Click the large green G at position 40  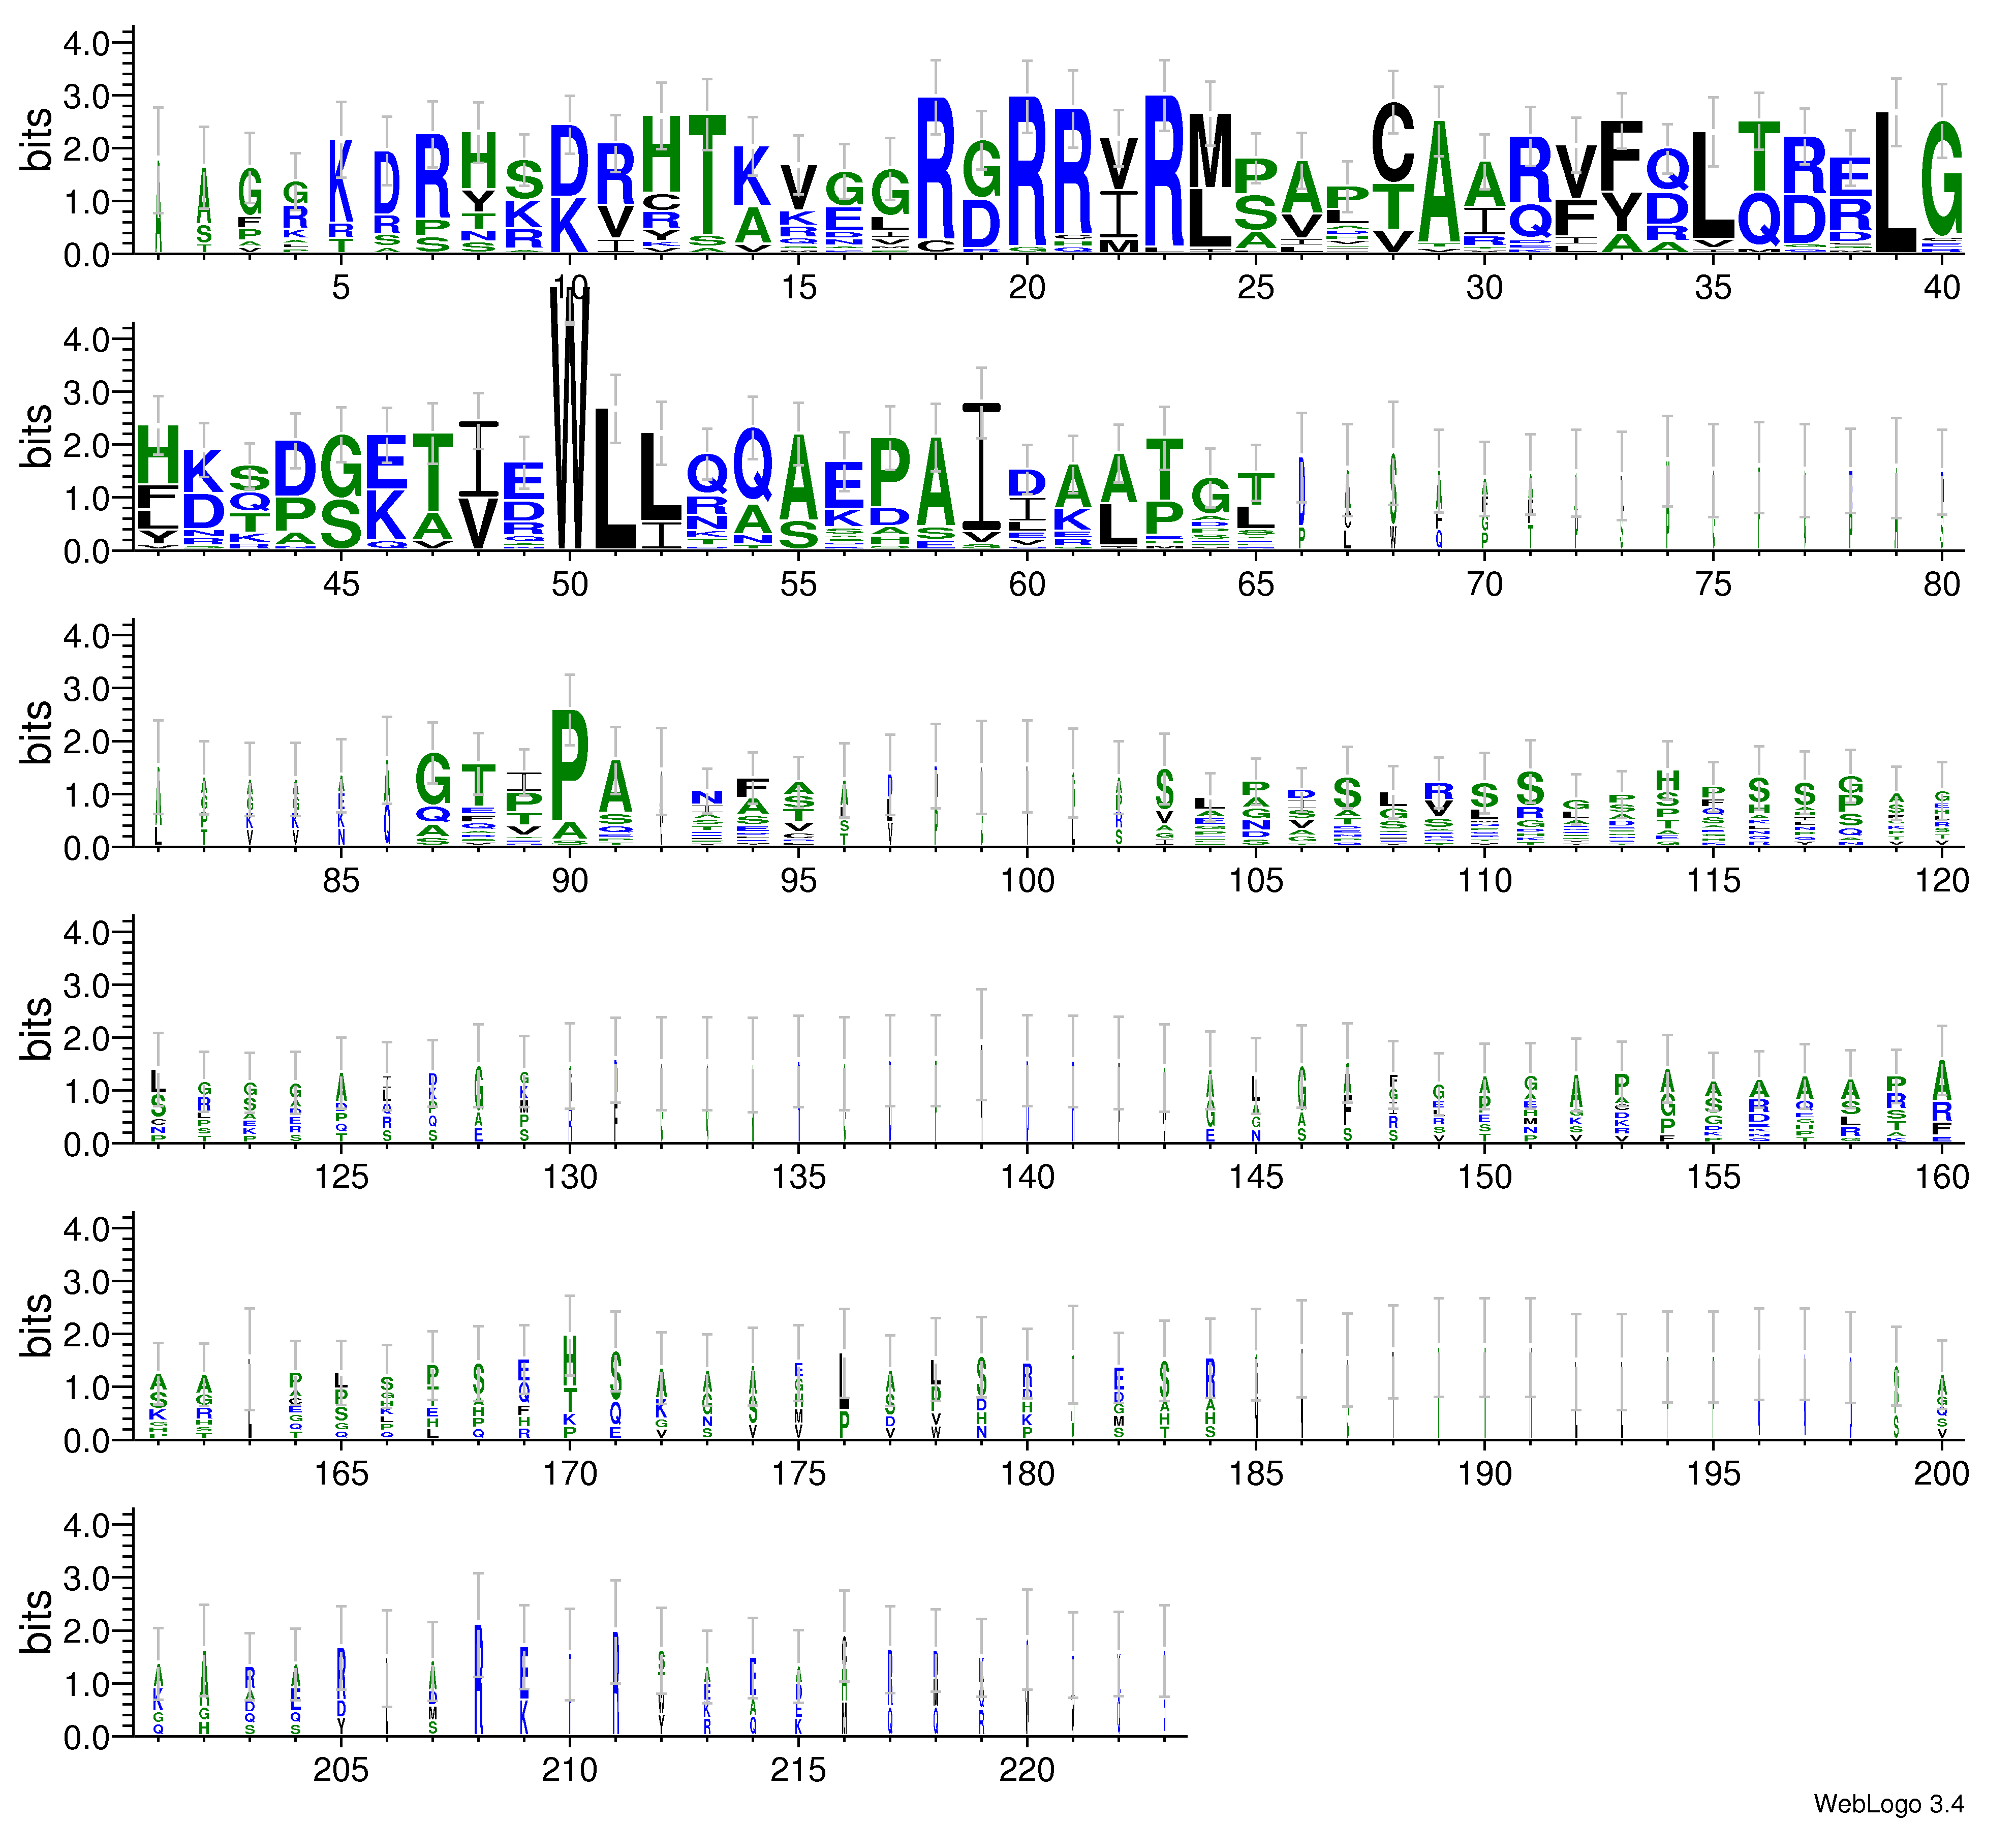coord(1942,178)
